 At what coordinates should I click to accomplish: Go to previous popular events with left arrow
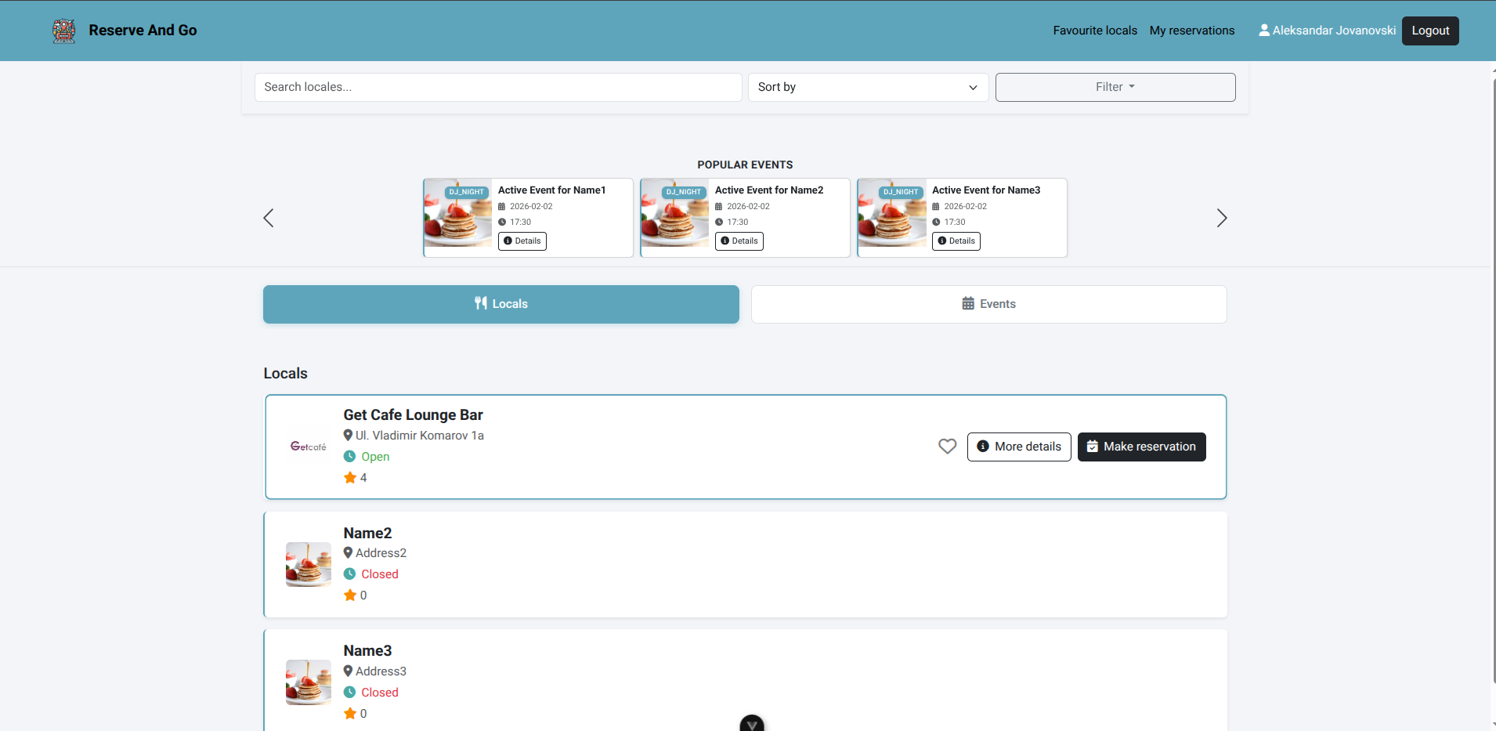tap(269, 218)
